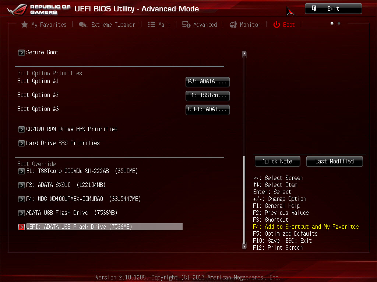Click arrow icon beside P4: WDC WD4001FAEX

[21, 199]
